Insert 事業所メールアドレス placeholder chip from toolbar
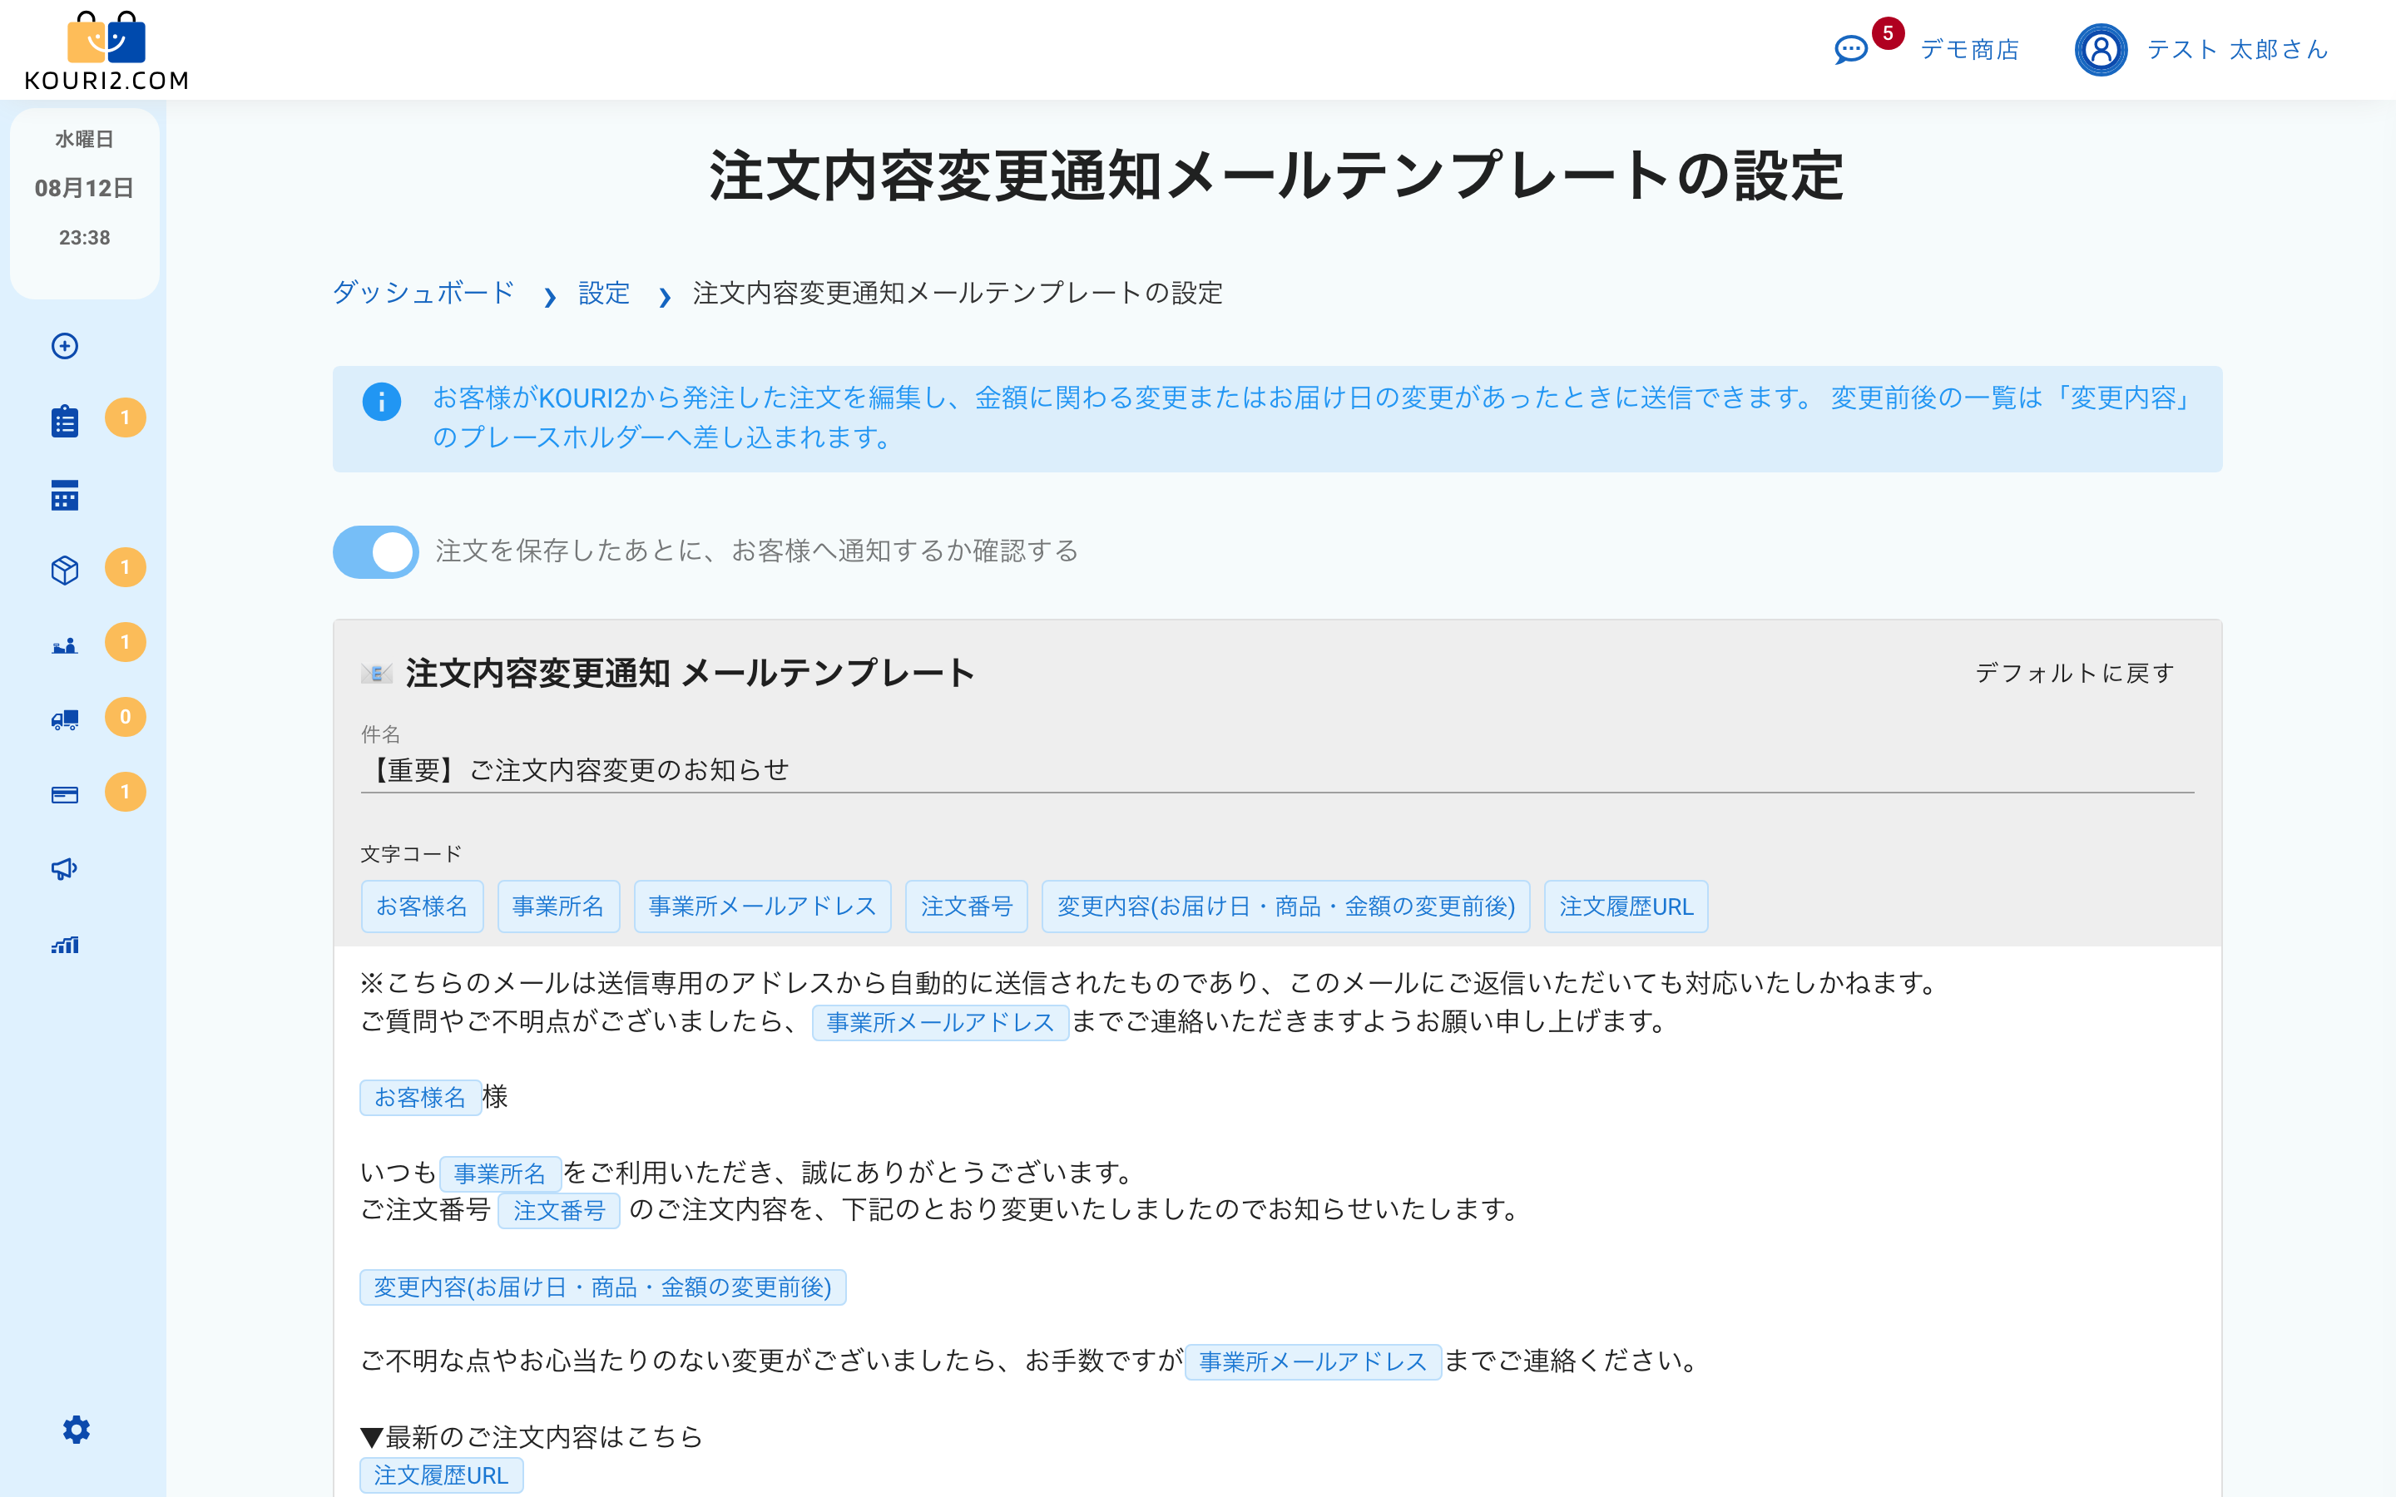This screenshot has width=2396, height=1497. coord(762,906)
